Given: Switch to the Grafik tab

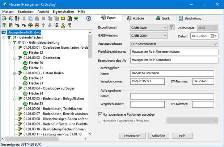Looking at the screenshot, I should click(162, 18).
